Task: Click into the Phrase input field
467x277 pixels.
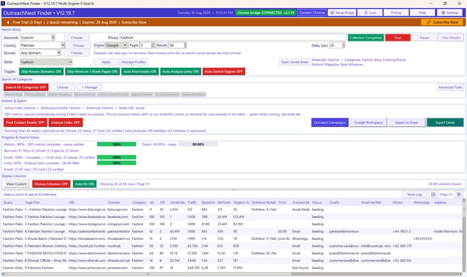Action: 233,37
